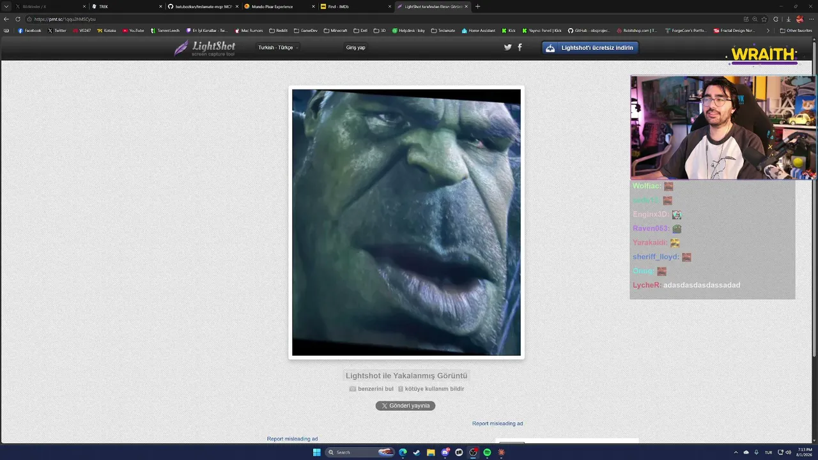Open the browser three-dot settings menu
818x460 pixels.
[x=811, y=19]
